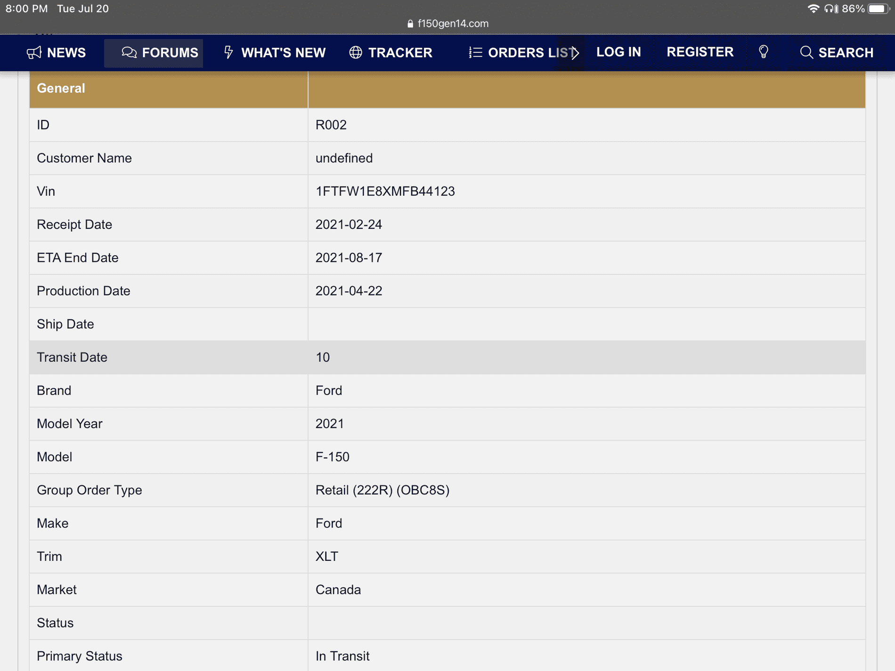
Task: Tap the battery status indicator
Action: [x=877, y=8]
